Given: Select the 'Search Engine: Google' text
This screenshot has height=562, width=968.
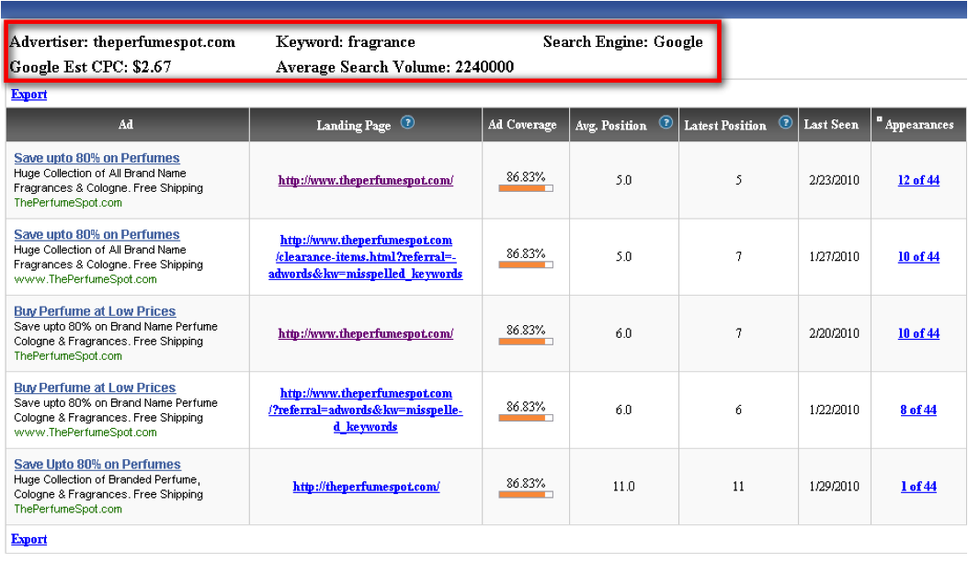Looking at the screenshot, I should (623, 42).
